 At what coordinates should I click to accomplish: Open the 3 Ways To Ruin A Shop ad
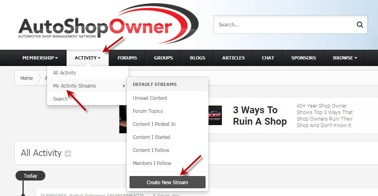tap(259, 116)
